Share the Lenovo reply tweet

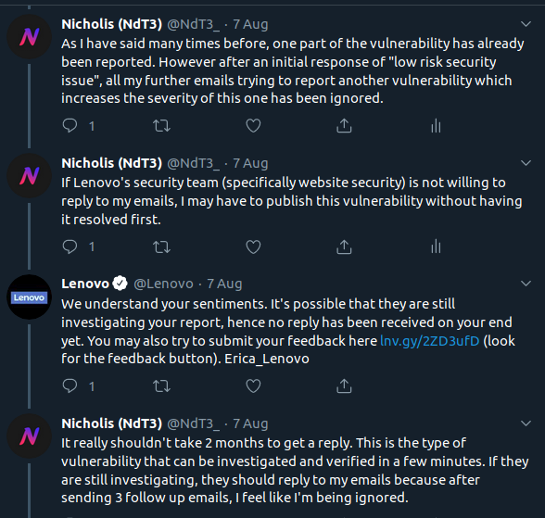tap(344, 386)
